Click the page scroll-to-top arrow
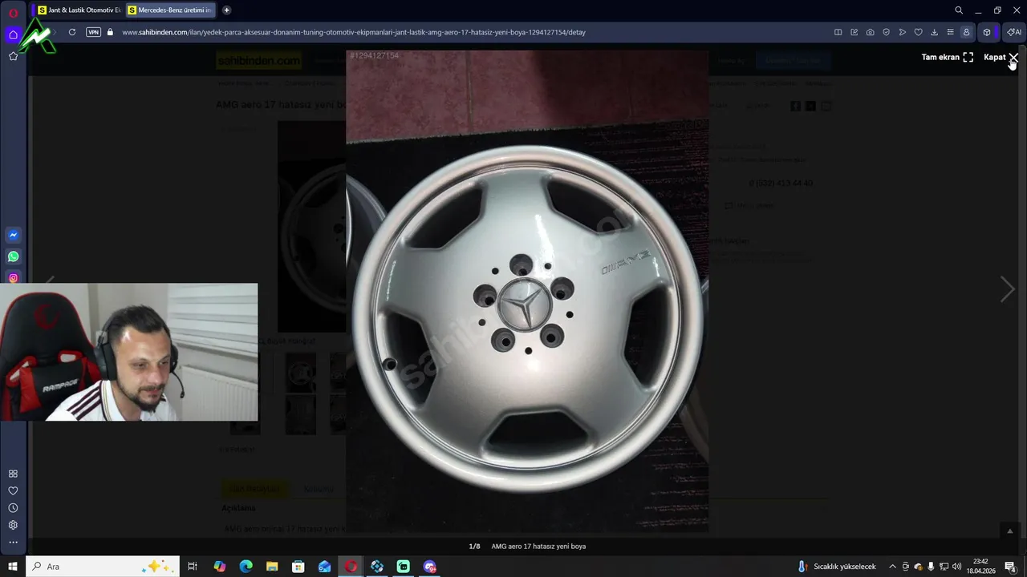The height and width of the screenshot is (577, 1027). [1010, 531]
